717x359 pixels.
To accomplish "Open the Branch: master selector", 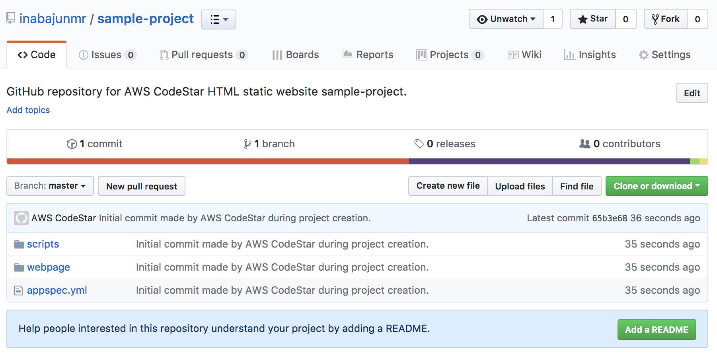I will [49, 185].
